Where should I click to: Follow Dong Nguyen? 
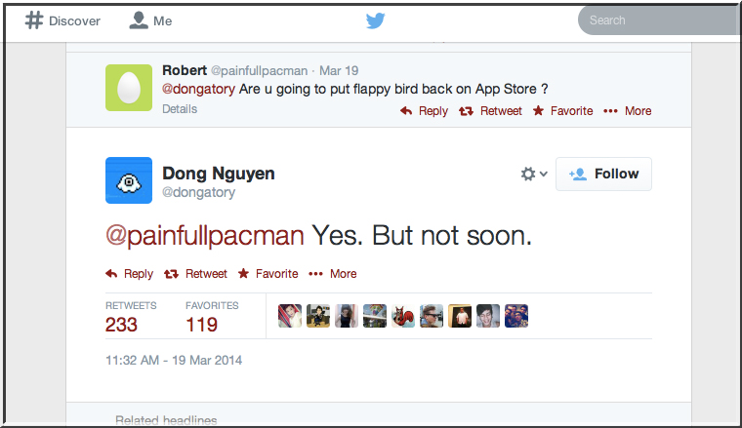(x=603, y=174)
